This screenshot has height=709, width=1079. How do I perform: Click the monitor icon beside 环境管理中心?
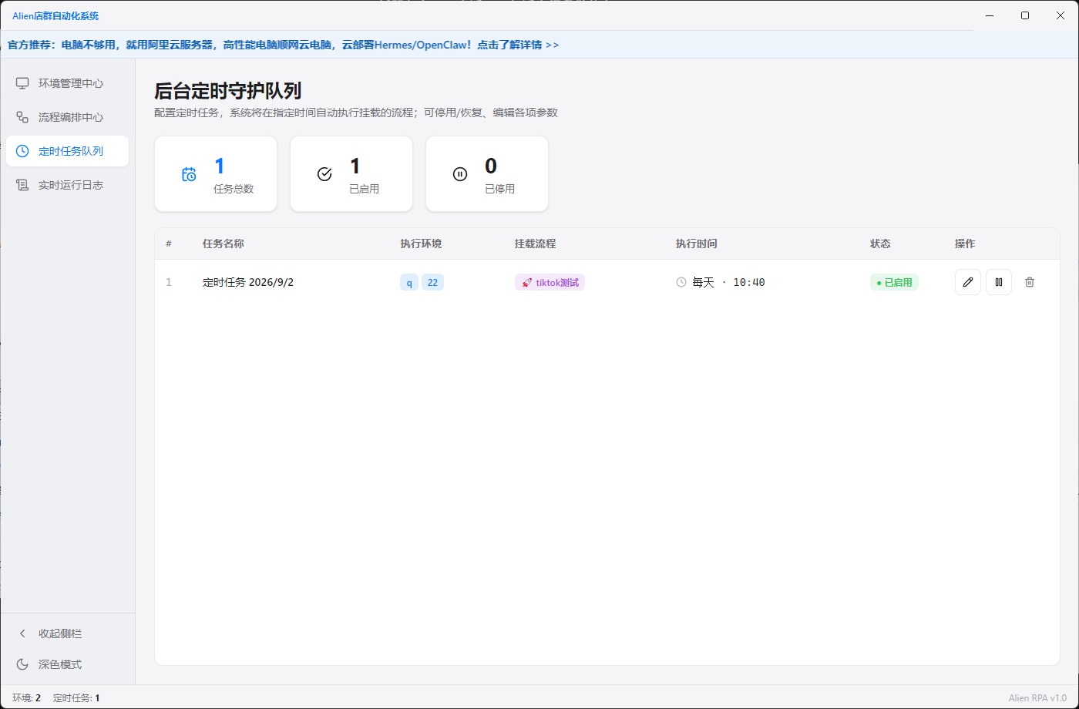[x=23, y=83]
